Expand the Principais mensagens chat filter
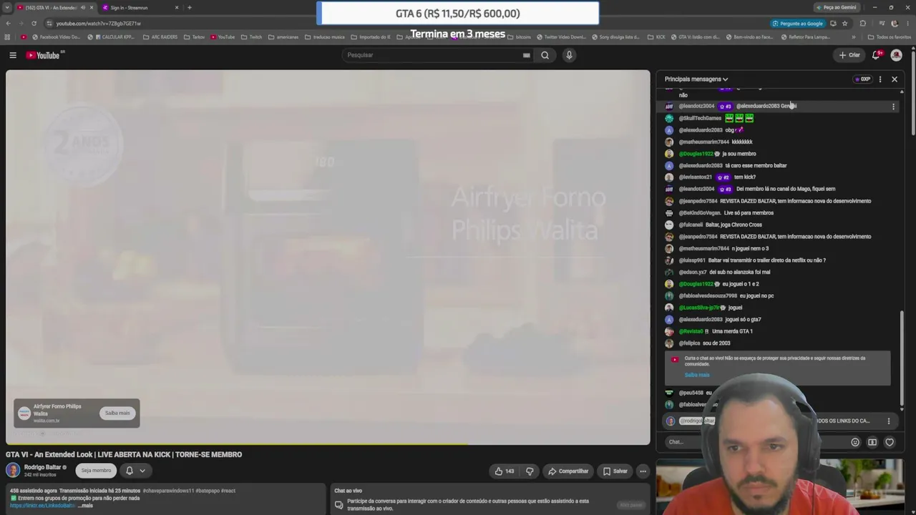The height and width of the screenshot is (515, 916). [696, 79]
